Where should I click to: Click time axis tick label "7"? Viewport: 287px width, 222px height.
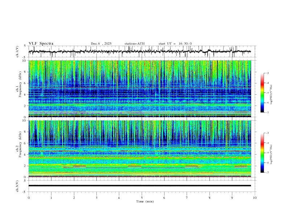point(187,198)
